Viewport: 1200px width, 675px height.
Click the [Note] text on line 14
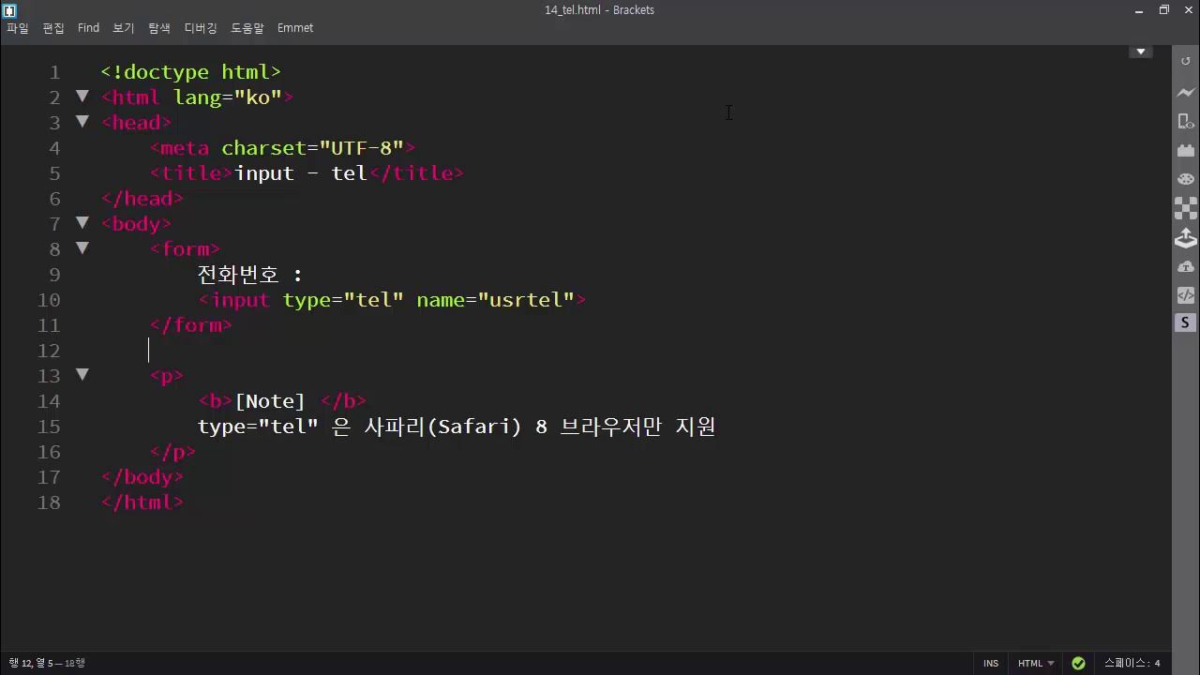click(x=270, y=401)
